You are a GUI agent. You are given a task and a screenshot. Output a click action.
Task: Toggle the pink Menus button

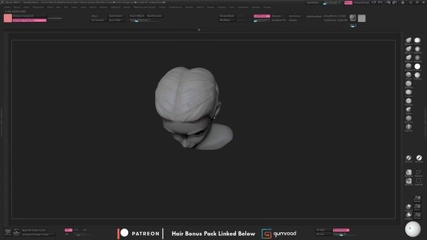[348, 3]
